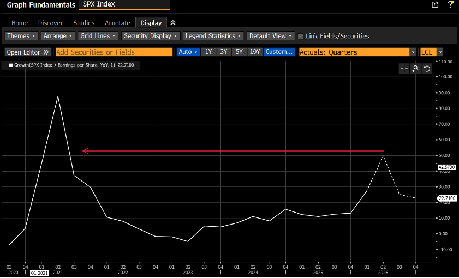Click the export/share icon at top right
Viewport: 459px width, 278px height.
coord(435,4)
